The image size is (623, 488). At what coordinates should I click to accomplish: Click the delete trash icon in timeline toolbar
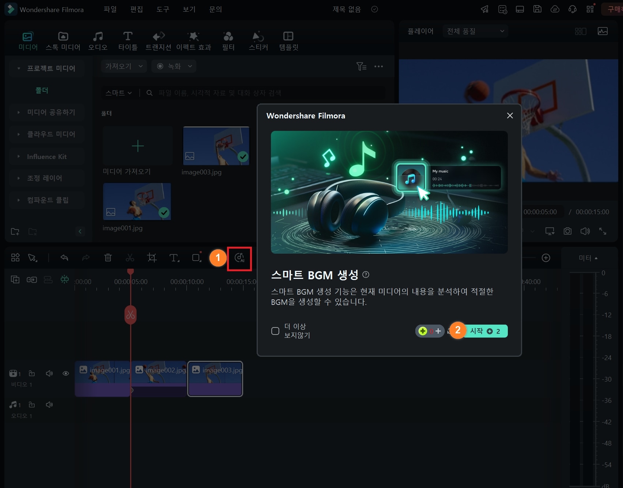(x=108, y=258)
